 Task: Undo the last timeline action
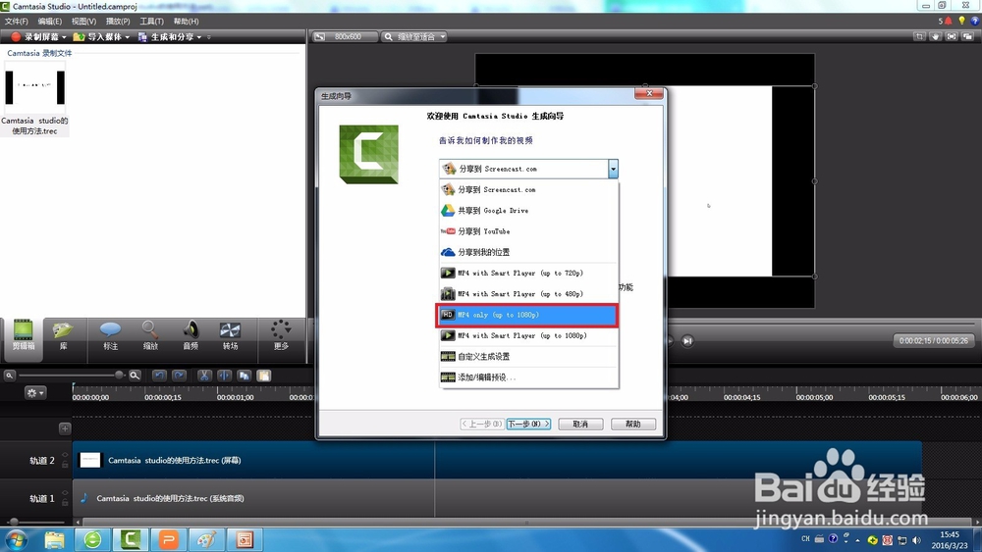[x=160, y=376]
